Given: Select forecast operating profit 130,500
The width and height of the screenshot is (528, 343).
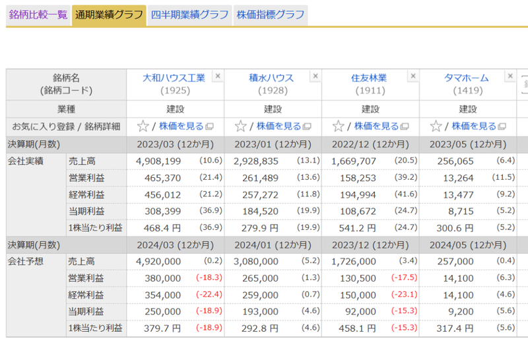Looking at the screenshot, I should coord(358,279).
